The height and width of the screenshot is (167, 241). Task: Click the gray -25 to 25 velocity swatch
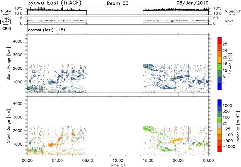pyautogui.click(x=220, y=126)
